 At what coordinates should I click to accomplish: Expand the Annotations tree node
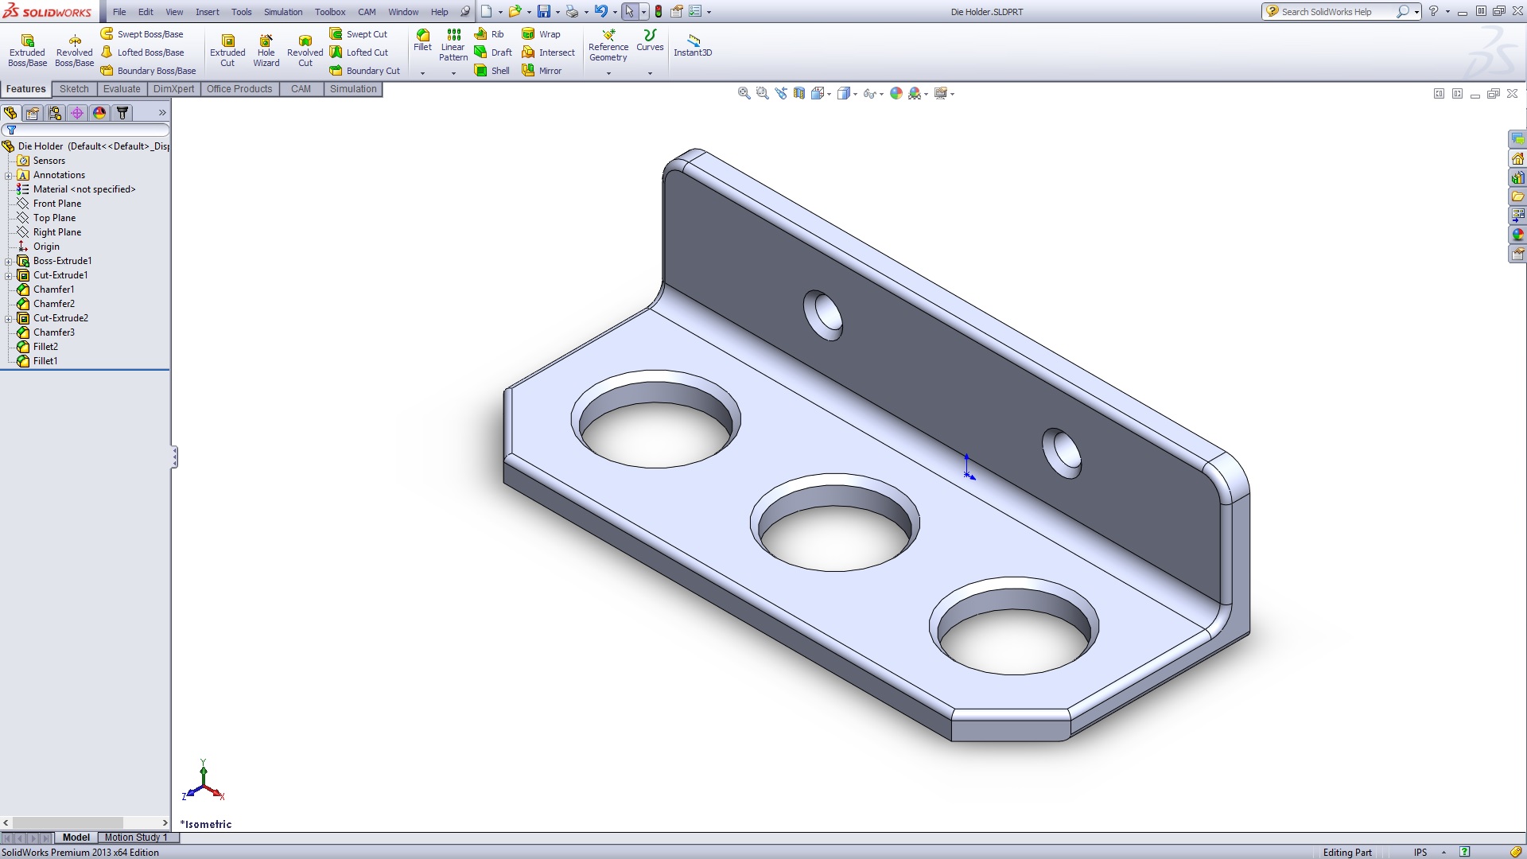click(9, 176)
